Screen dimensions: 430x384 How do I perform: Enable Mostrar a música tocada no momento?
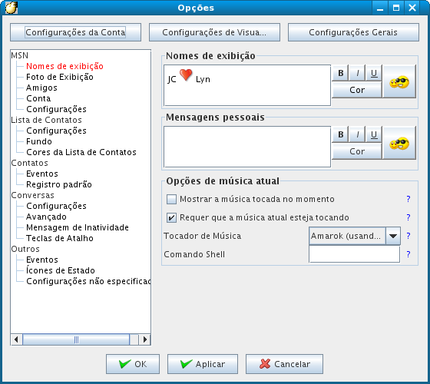point(171,199)
